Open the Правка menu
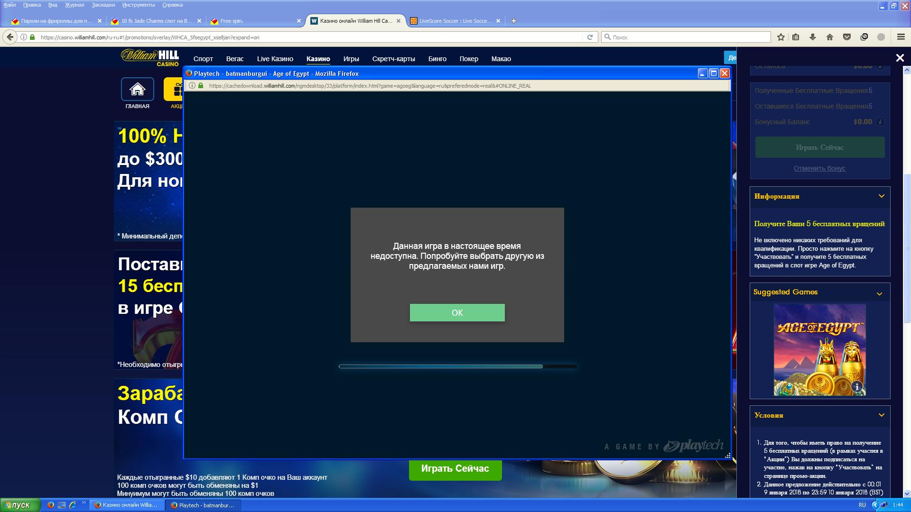Viewport: 911px width, 512px height. click(x=32, y=5)
